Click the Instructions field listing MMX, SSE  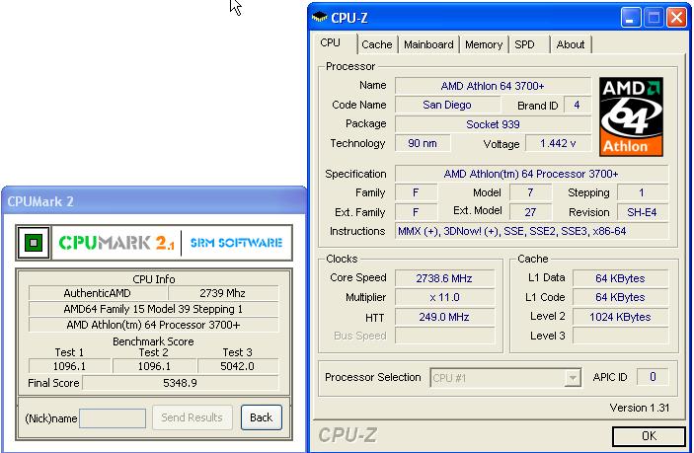[x=531, y=231]
